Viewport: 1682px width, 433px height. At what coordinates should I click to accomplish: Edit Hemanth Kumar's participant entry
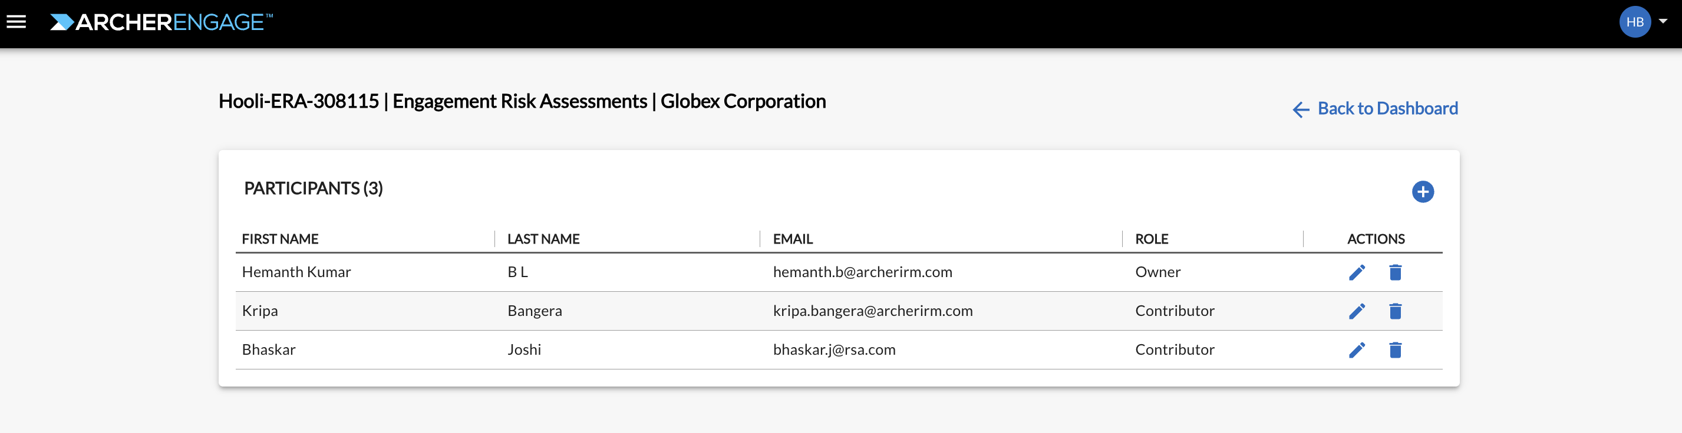coord(1357,272)
